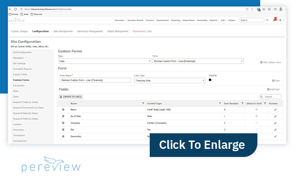Viewport: 299px width, 182px height.
Task: Expand the Overview menu in top navigation
Action: [x=120, y=20]
